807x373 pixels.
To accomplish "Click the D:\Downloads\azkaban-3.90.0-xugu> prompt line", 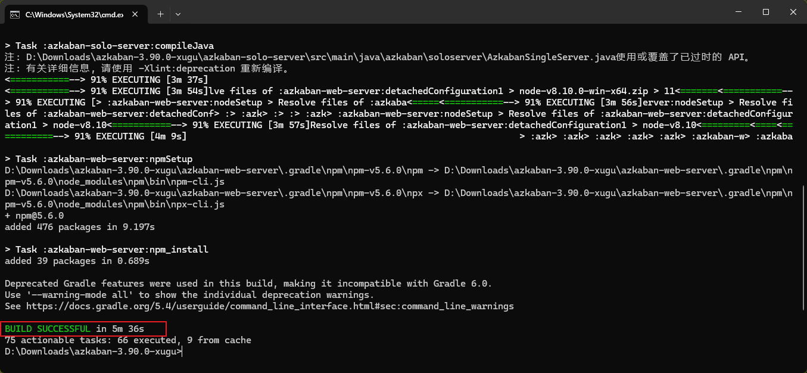I will (x=93, y=352).
